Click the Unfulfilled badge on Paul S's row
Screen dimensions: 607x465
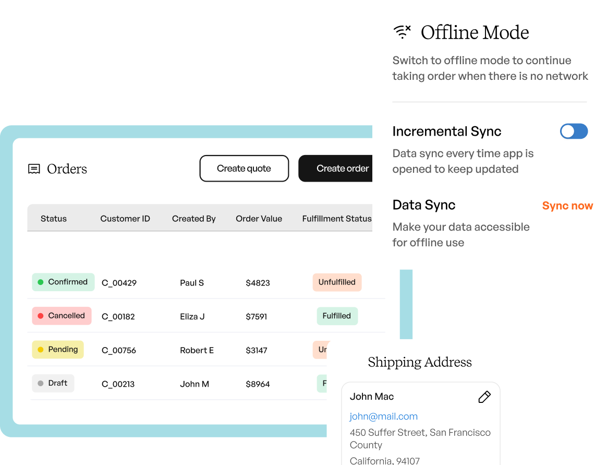click(x=337, y=282)
